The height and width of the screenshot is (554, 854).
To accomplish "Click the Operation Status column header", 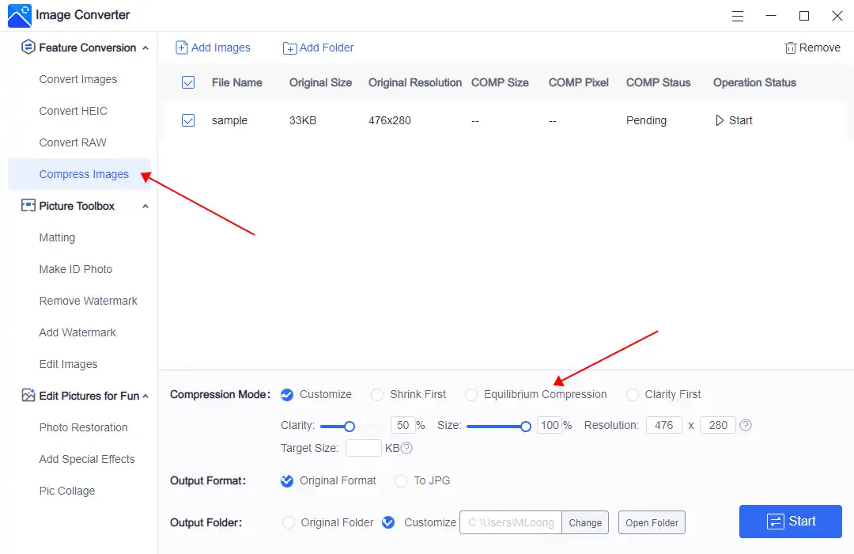I will [754, 82].
